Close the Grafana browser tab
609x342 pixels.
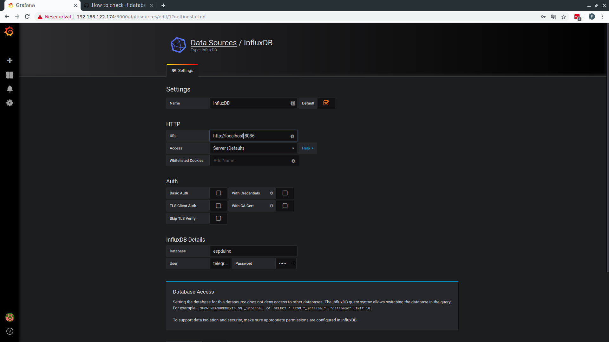[75, 5]
